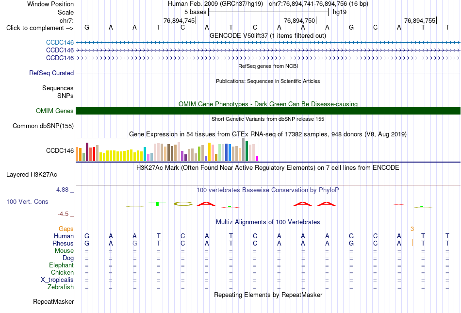Click the magenta bar in the GTEx chart

[x=257, y=158]
